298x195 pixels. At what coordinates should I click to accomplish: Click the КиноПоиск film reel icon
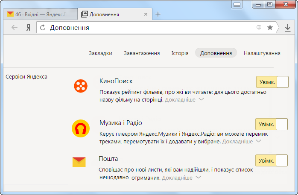(x=81, y=86)
